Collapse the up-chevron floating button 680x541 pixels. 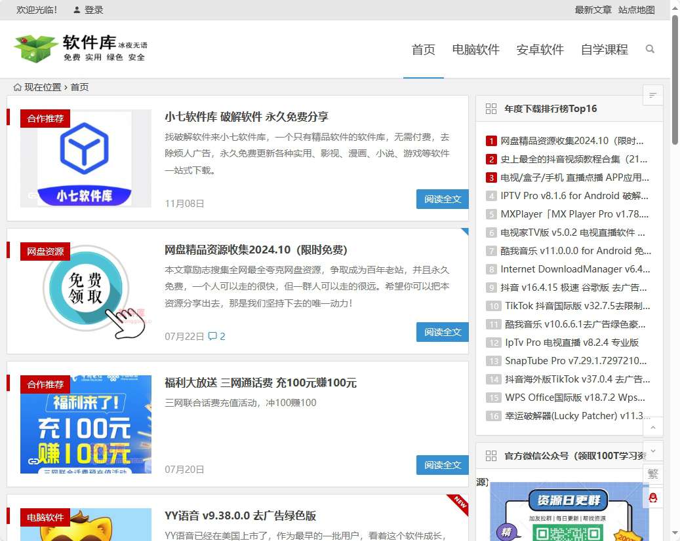(x=652, y=427)
